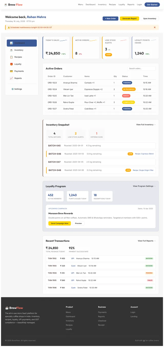Click the PENDING status badge of ORD-1023
164x347 pixels.
127,83
